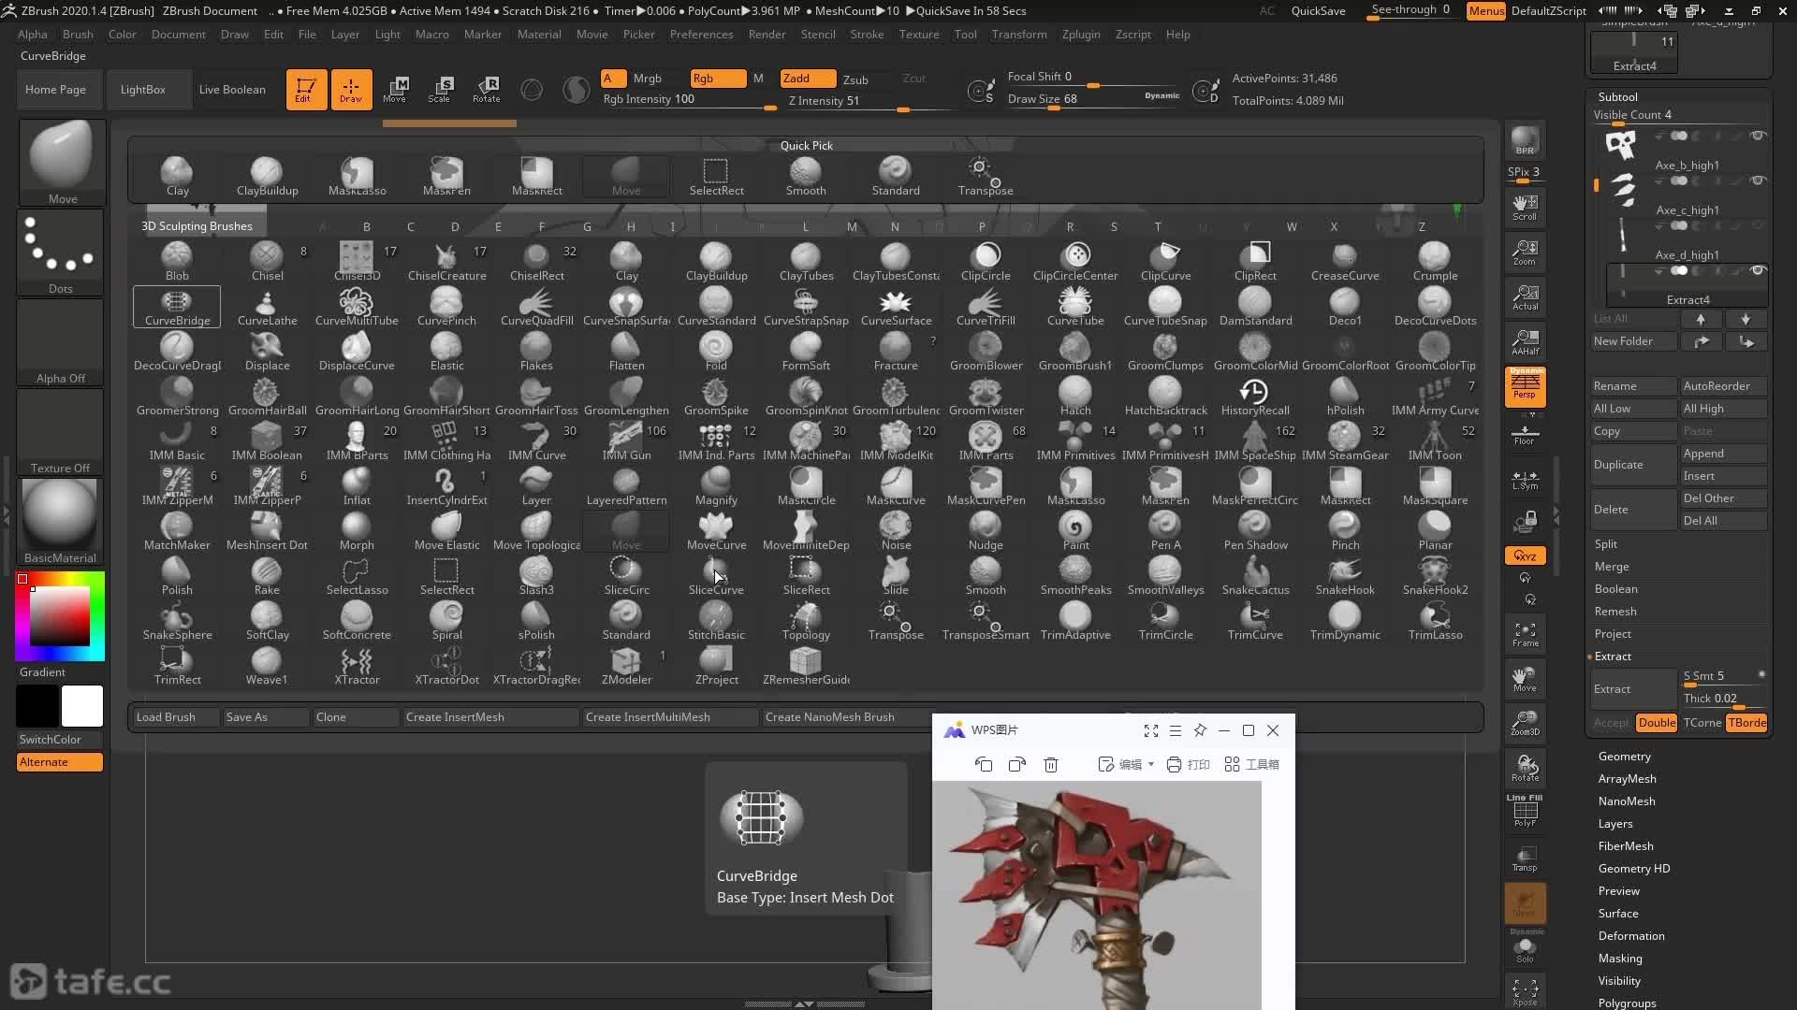Pick the SliceCurve brush
Viewport: 1797px width, 1010px height.
(716, 576)
